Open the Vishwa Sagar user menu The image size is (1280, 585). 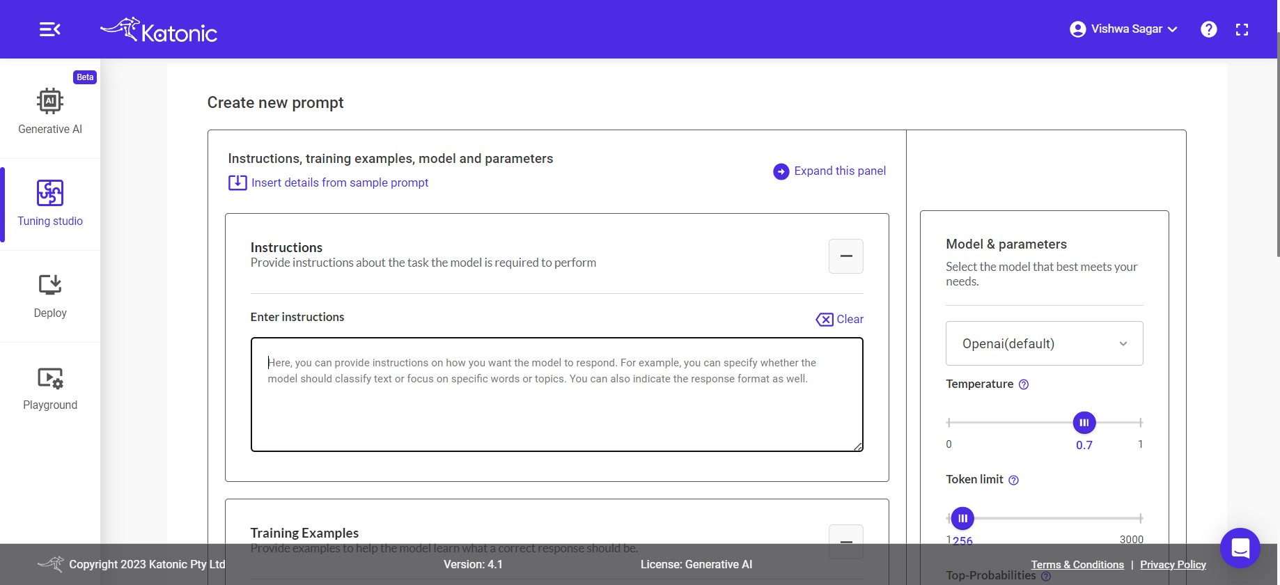click(x=1123, y=29)
